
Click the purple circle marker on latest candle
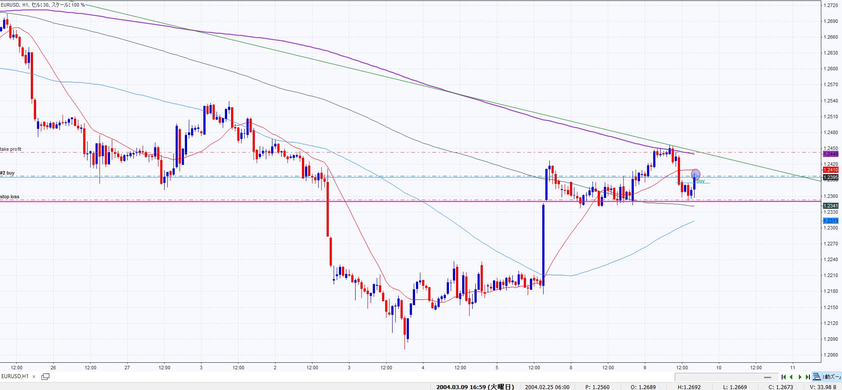pyautogui.click(x=695, y=173)
